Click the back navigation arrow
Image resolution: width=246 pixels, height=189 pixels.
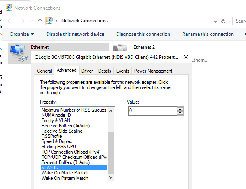[x=10, y=21]
